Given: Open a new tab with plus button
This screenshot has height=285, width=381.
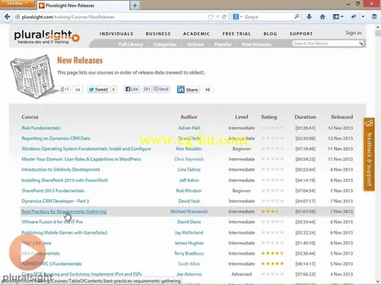Looking at the screenshot, I should point(135,5).
